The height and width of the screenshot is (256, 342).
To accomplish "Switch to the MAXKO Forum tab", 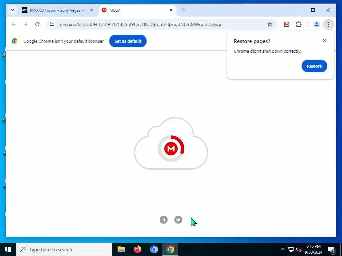I will point(58,10).
